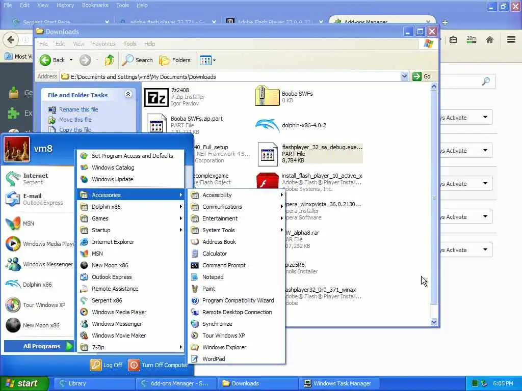Open Bookmarks menu in browser window
The width and height of the screenshot is (522, 391).
[95, 5]
